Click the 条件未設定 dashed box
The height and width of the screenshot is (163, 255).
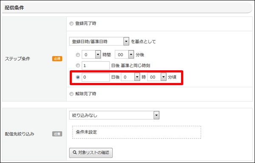click(136, 132)
